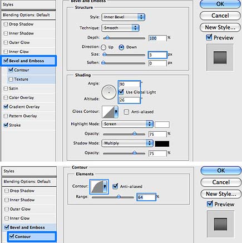Enable the Drop Shadow checkbox in the top list
The image size is (242, 243).
tap(6, 24)
